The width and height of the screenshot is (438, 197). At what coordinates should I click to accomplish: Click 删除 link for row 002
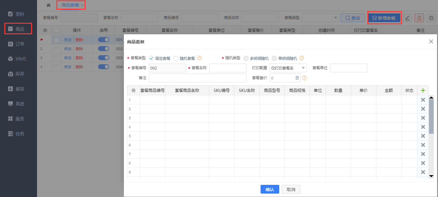click(79, 49)
